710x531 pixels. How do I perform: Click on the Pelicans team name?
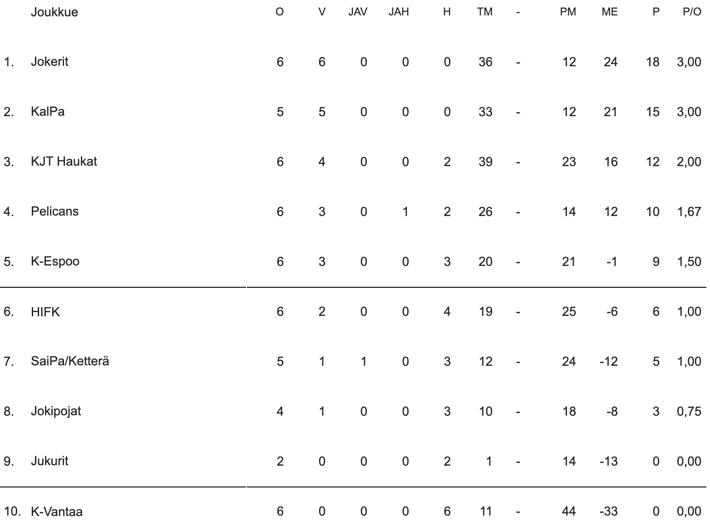55,211
